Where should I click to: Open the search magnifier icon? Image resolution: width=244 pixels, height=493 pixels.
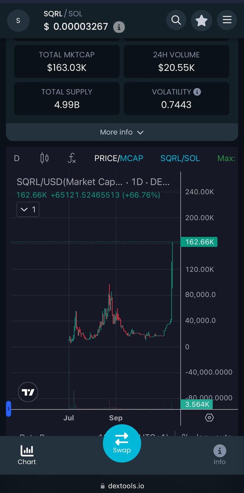point(176,20)
